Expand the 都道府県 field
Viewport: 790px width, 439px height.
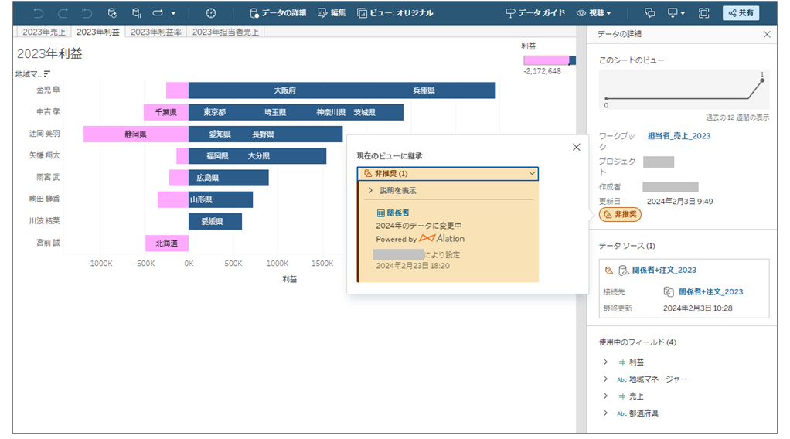(605, 413)
